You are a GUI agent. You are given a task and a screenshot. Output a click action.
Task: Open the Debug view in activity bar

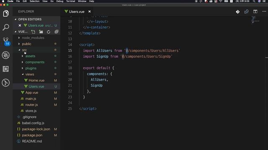[6, 55]
